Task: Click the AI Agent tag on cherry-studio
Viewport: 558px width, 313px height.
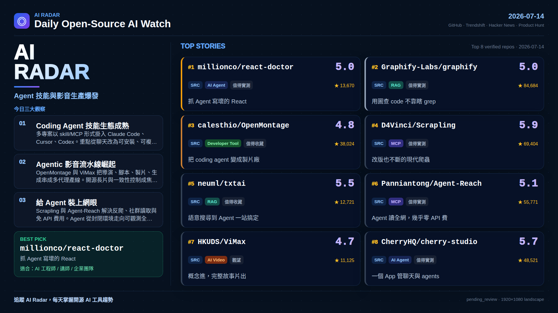Action: [x=400, y=260]
